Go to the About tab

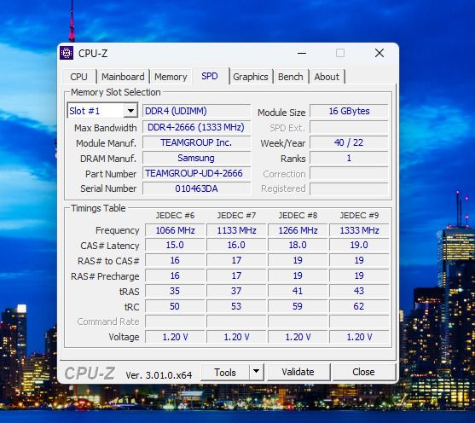pyautogui.click(x=327, y=77)
